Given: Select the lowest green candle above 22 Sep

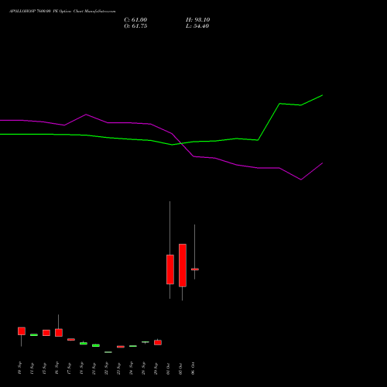Looking at the screenshot, I should pos(108,352).
